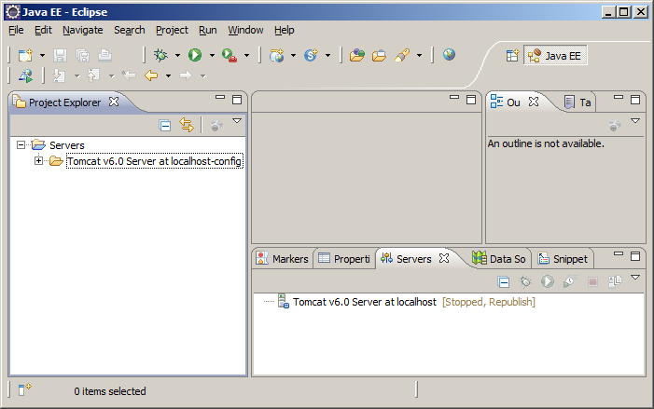Screen dimensions: 654x409
Task: Click the Open Perspective icon
Action: coord(512,55)
